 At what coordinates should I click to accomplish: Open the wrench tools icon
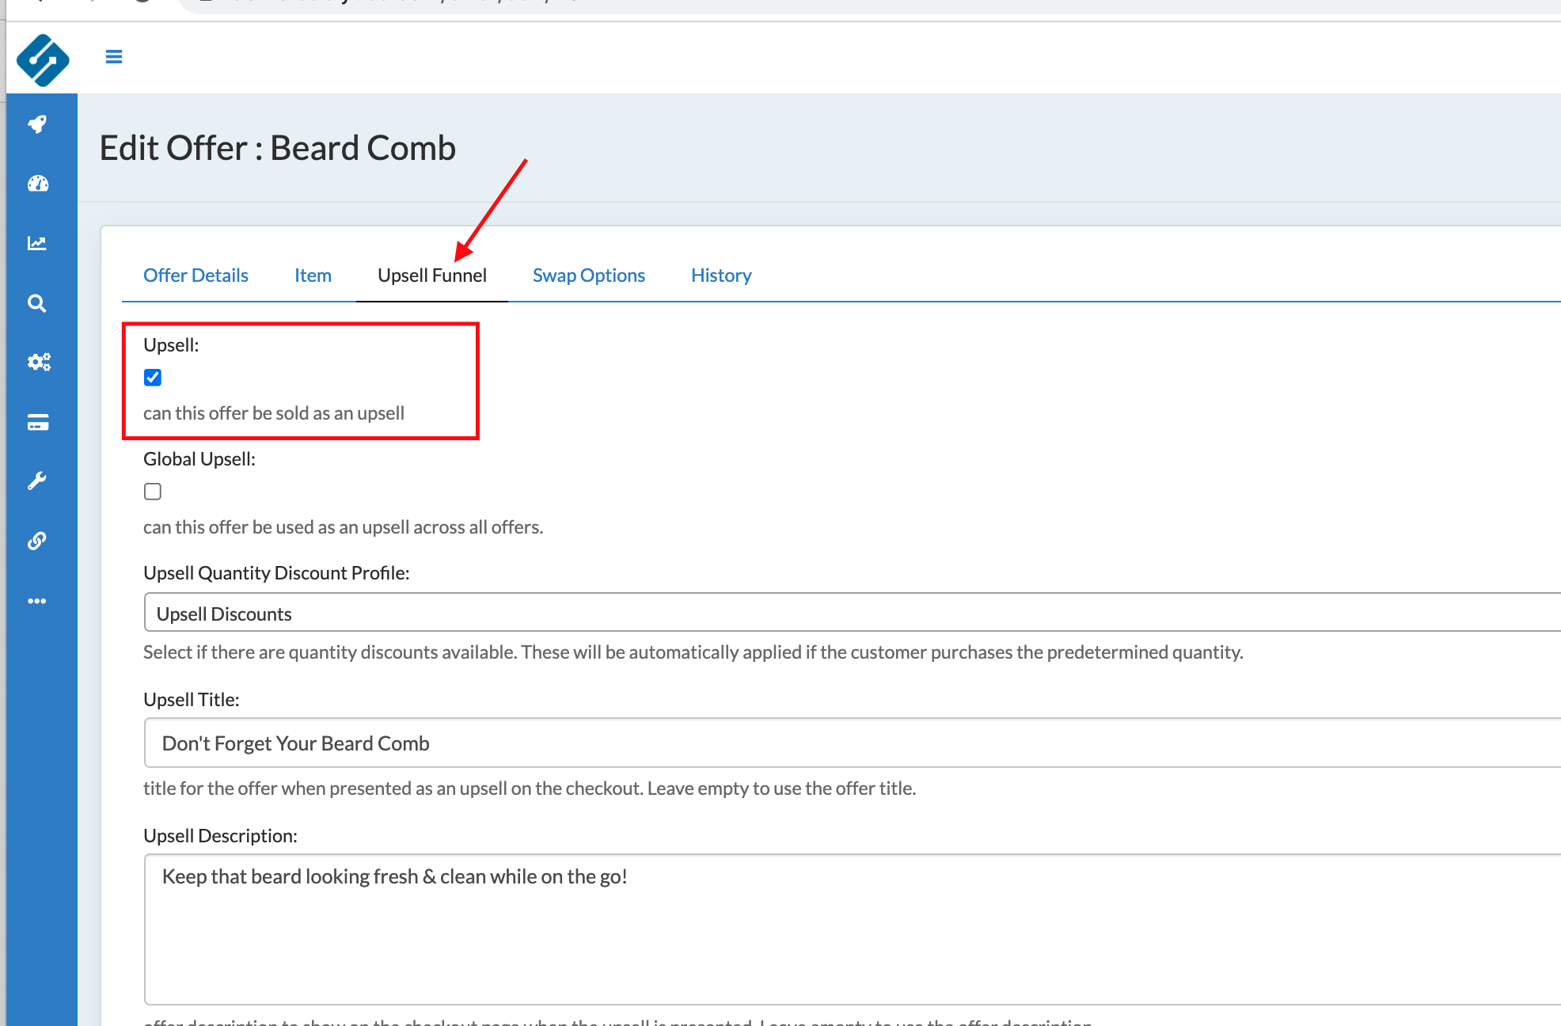[37, 481]
